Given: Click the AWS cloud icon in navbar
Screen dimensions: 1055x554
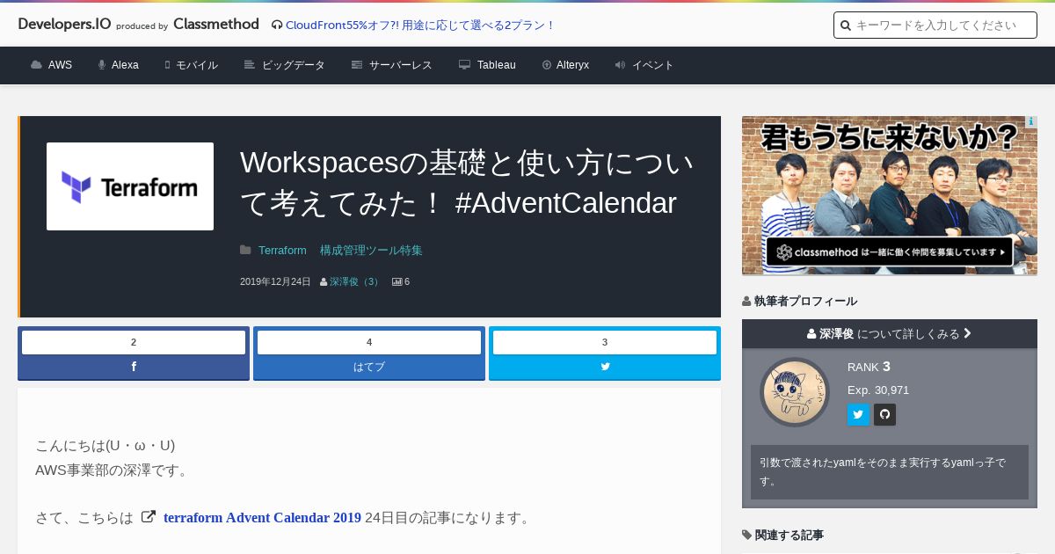Looking at the screenshot, I should pos(36,65).
